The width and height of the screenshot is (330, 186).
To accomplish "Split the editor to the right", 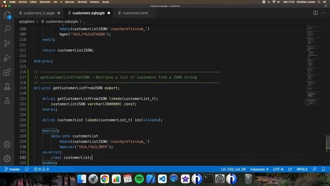I will [x=315, y=13].
